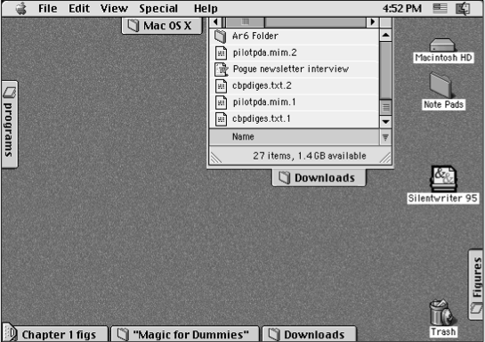485x342 pixels.
Task: Click the cbpdiges.txt.2 file name
Action: (x=262, y=85)
